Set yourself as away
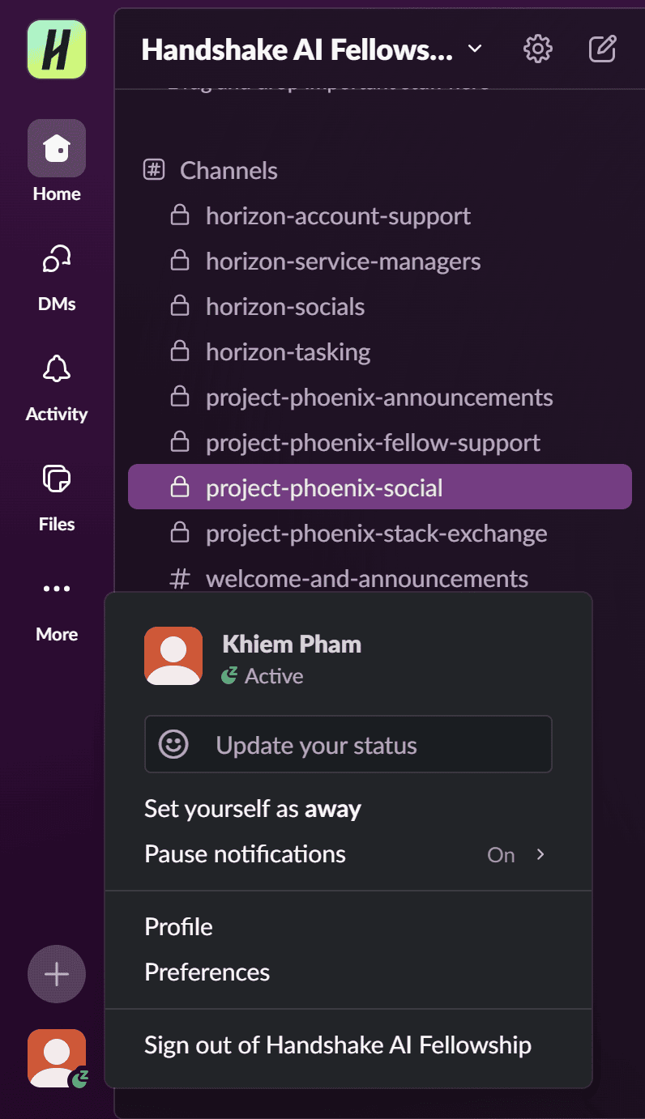This screenshot has height=1119, width=645. pyautogui.click(x=253, y=809)
